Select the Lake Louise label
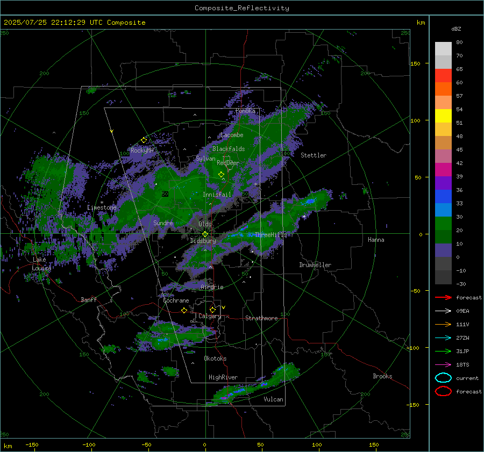484x452 pixels. (41, 264)
